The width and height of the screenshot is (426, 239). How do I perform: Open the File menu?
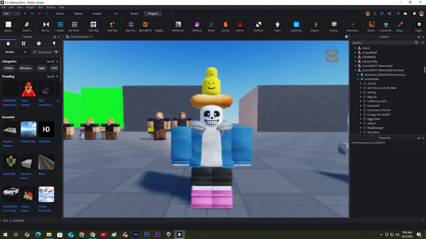coord(4,7)
